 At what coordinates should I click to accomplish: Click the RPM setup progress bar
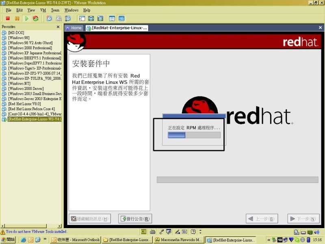point(194,135)
